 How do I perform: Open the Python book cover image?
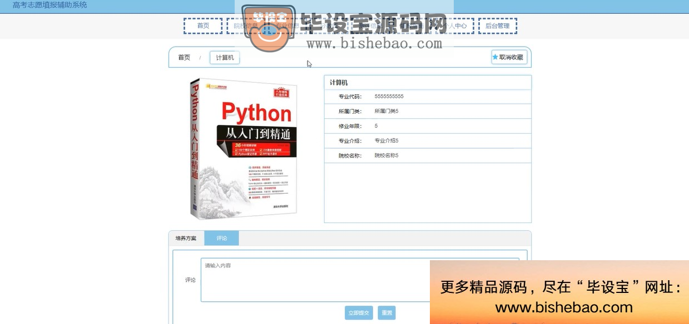point(244,149)
